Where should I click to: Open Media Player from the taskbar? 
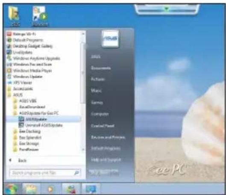(x=50, y=189)
